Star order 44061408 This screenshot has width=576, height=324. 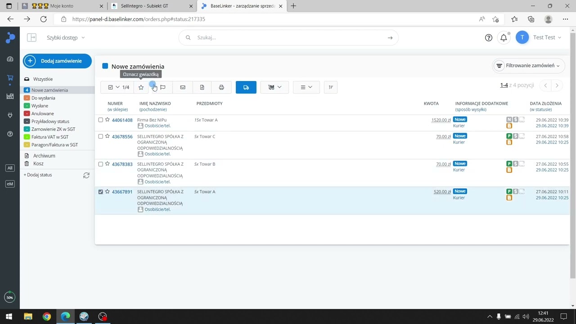click(x=108, y=120)
